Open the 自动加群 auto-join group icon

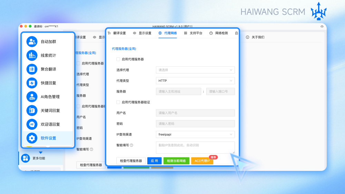32,41
